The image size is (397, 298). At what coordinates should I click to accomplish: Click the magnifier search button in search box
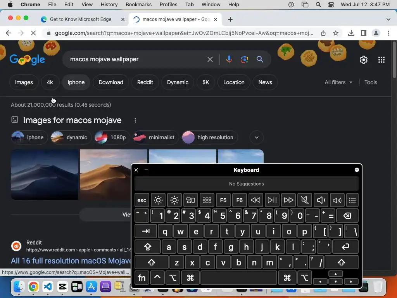click(x=260, y=59)
